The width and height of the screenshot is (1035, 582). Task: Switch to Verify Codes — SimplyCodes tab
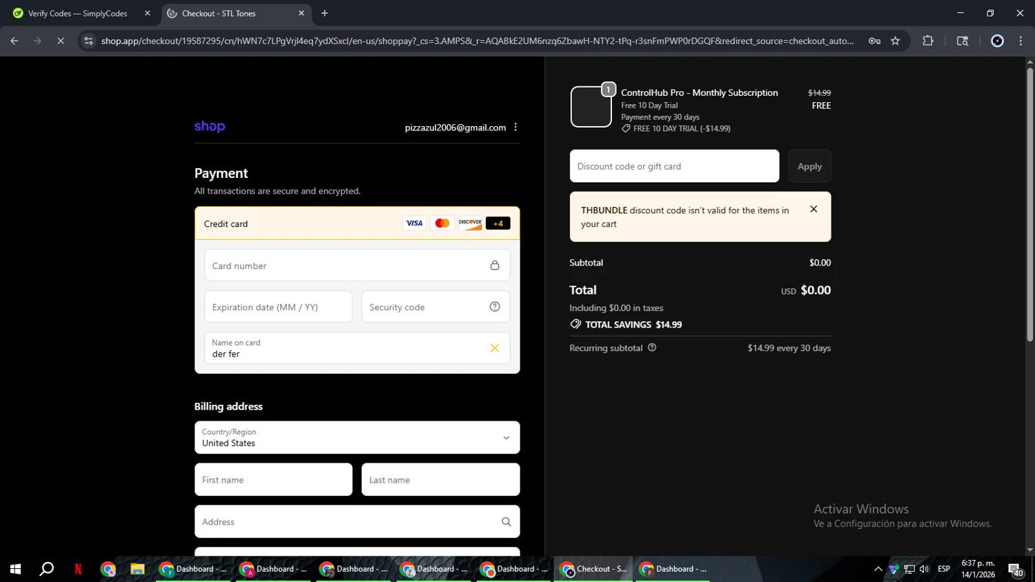77,13
